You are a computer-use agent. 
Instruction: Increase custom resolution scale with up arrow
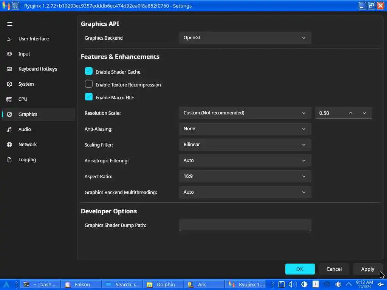click(x=351, y=113)
